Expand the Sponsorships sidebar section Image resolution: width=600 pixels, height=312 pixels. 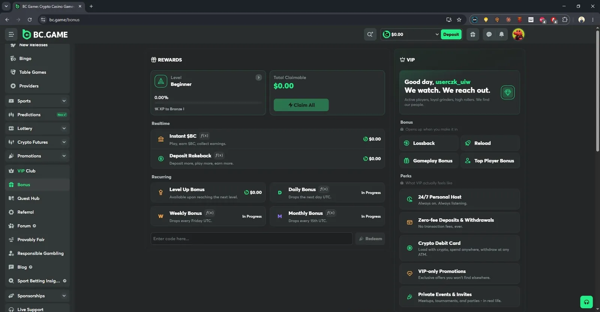click(x=37, y=296)
